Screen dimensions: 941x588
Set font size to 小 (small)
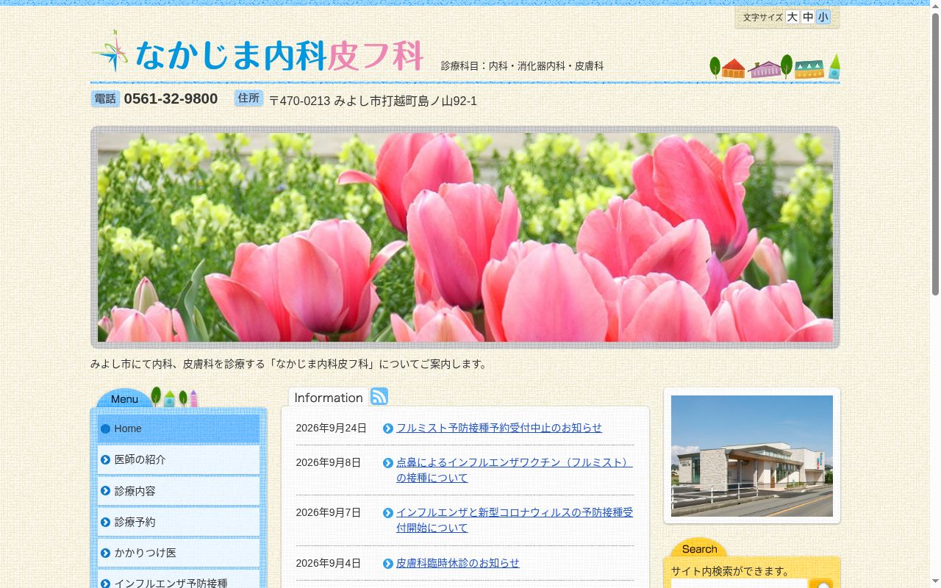pos(823,17)
